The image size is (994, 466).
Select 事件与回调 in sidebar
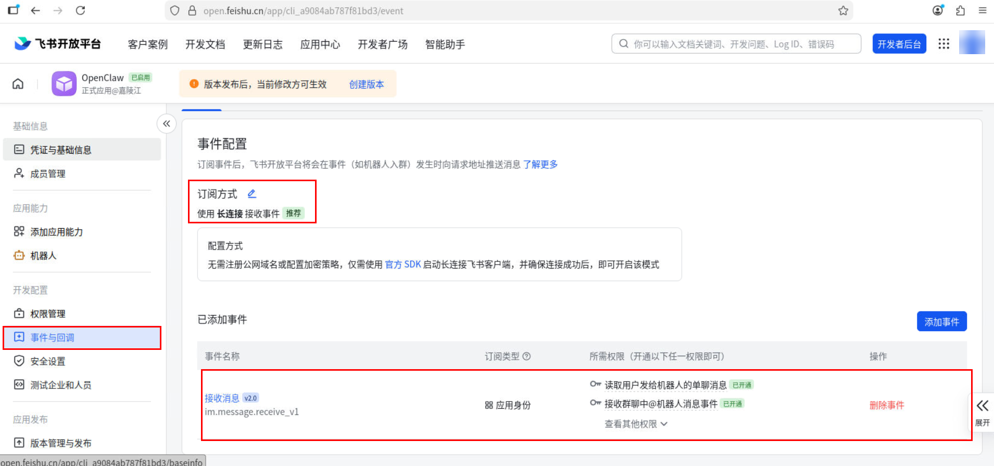pos(82,337)
